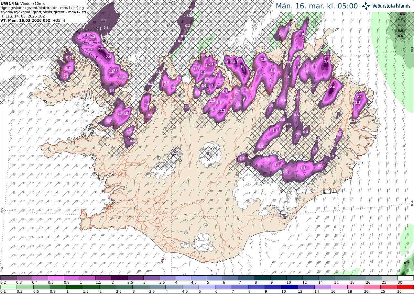Click the 'IT: Lau. 14. 03. 2026 18Z' line

(22, 16)
